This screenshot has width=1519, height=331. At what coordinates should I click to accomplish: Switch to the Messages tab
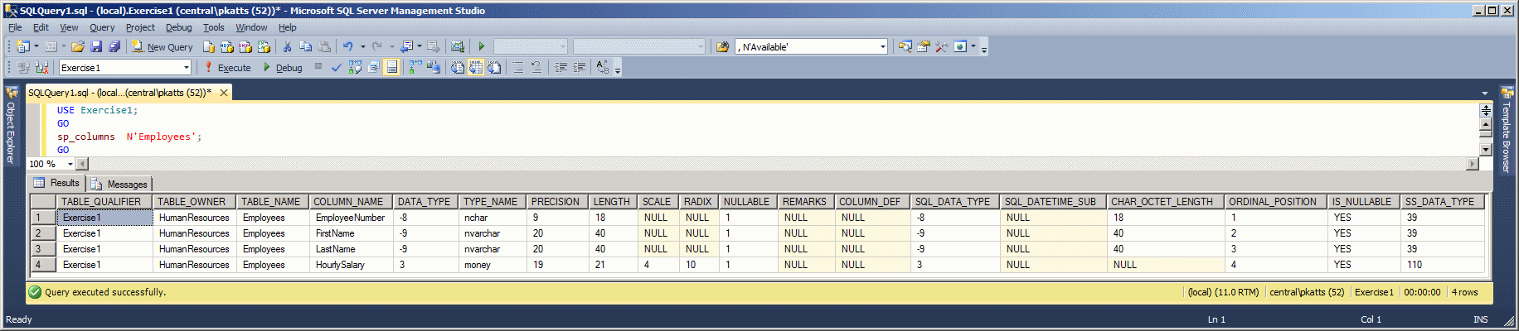[119, 184]
